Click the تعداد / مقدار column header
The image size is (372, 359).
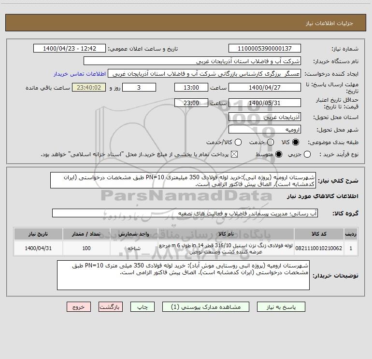point(86,234)
